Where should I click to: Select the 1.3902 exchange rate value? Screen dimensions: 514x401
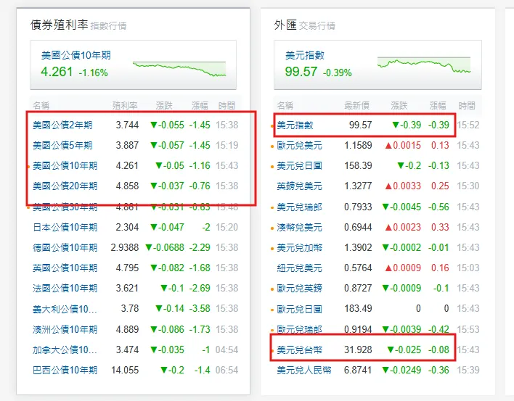click(358, 247)
